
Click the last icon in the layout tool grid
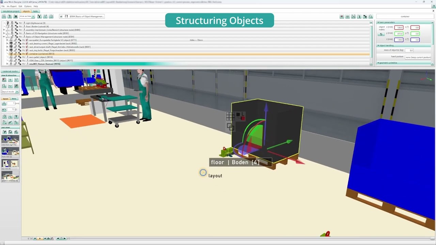coord(16,122)
